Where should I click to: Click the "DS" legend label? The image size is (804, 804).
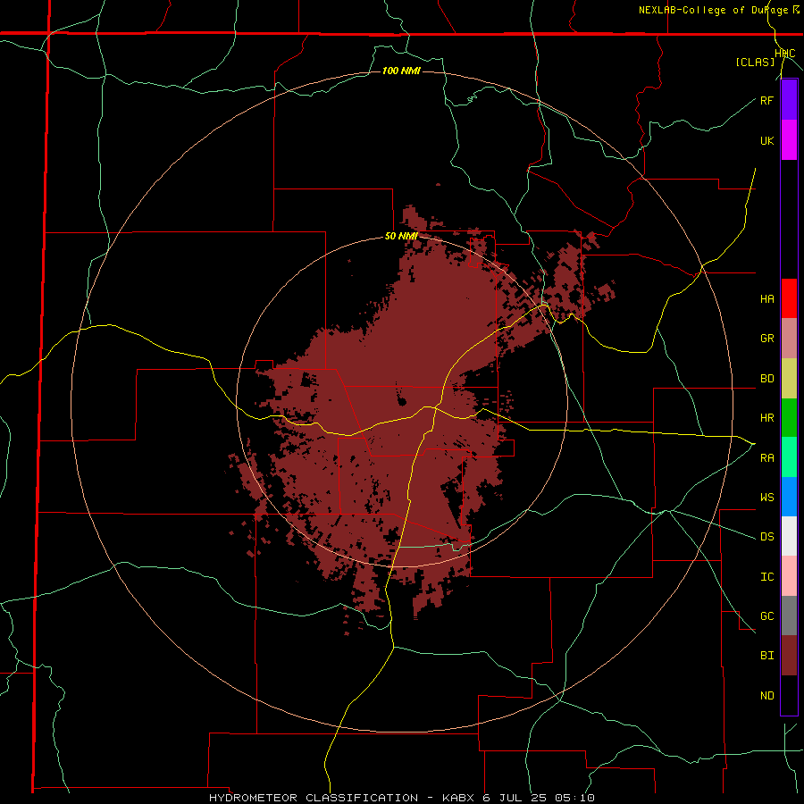(x=766, y=537)
